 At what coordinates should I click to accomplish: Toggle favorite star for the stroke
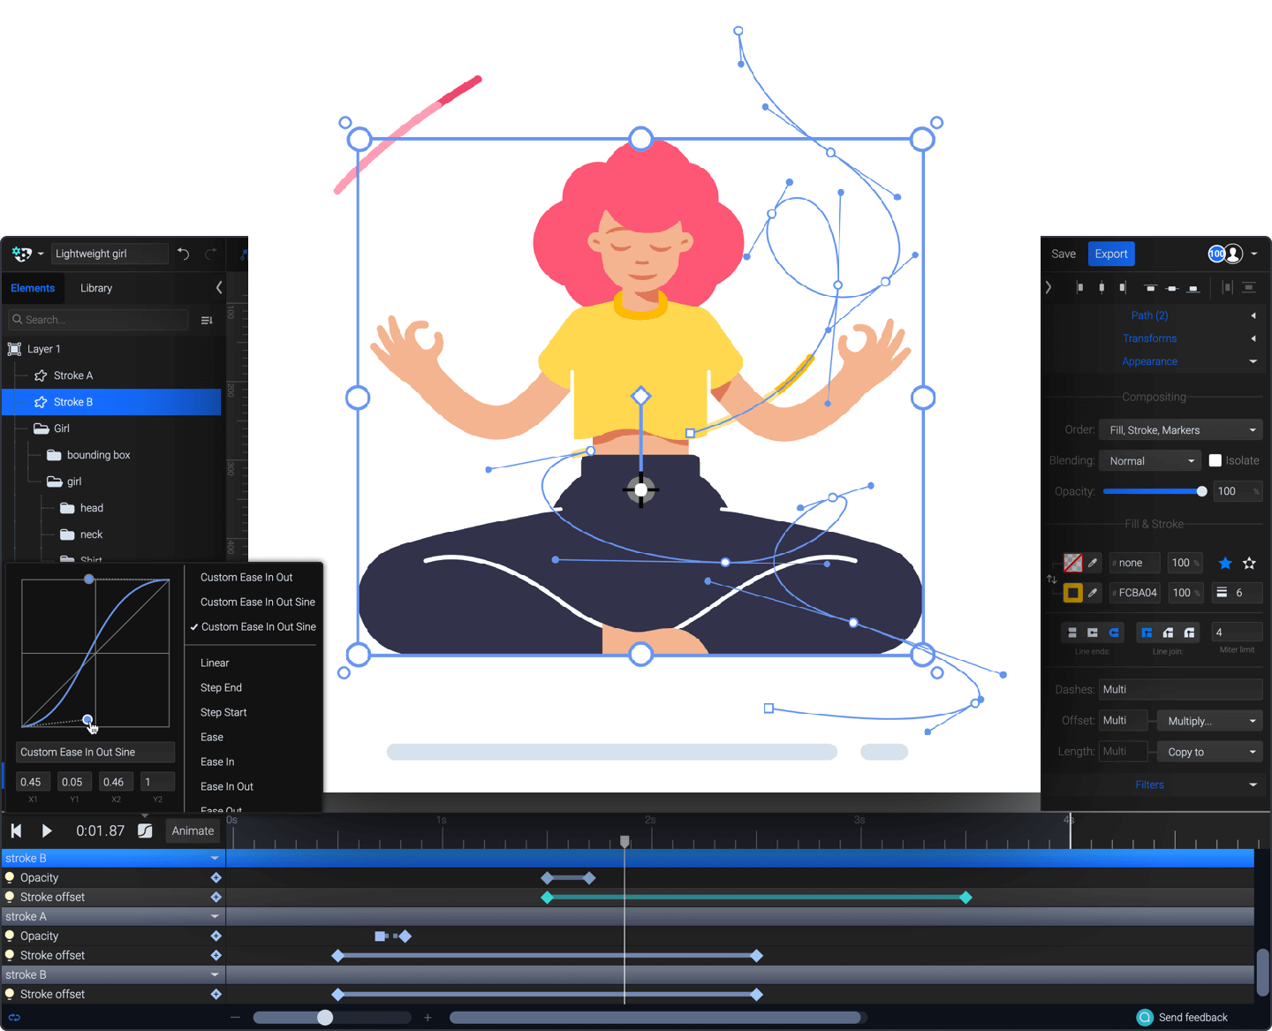[x=1248, y=563]
